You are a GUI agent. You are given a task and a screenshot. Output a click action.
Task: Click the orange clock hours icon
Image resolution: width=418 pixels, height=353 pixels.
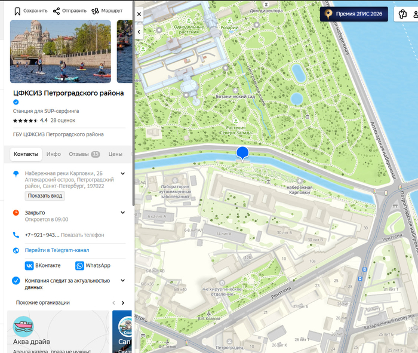pos(16,213)
